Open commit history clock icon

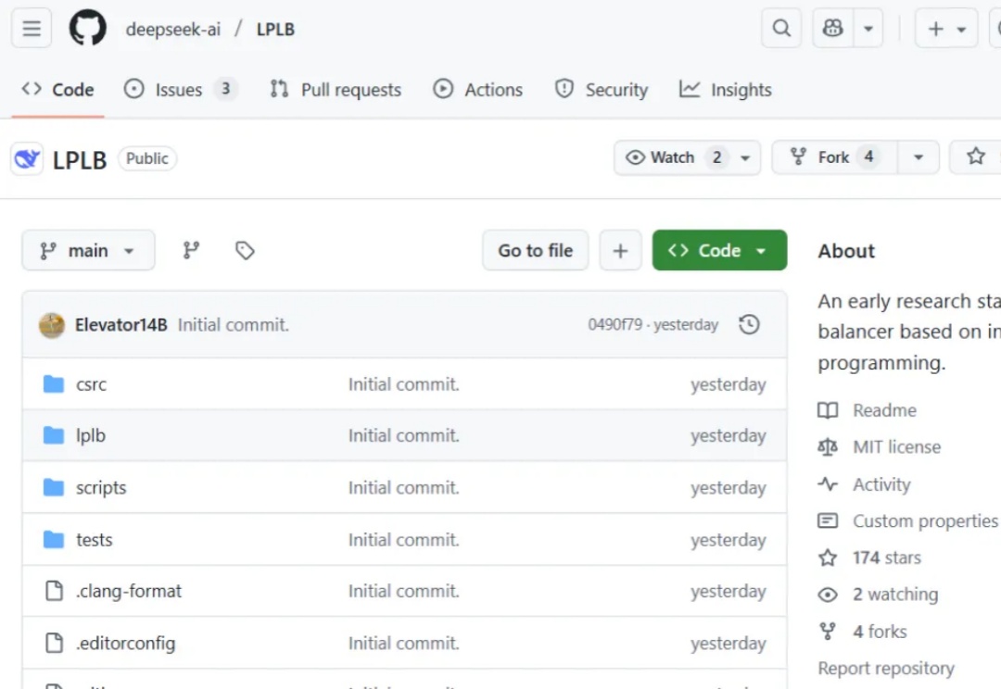(x=749, y=324)
